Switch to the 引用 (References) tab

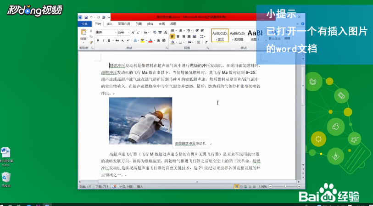(139, 24)
